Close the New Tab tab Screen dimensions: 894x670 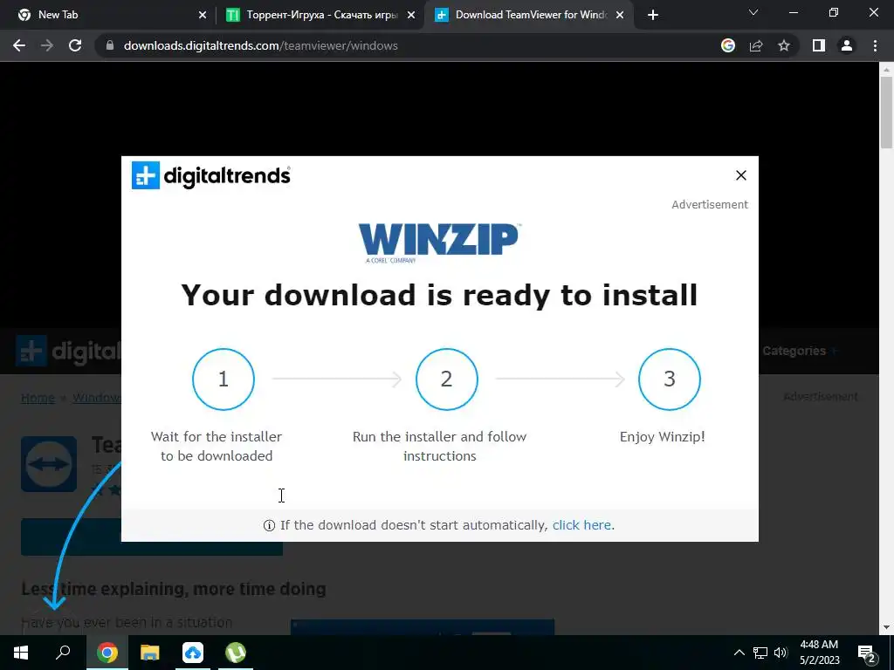pyautogui.click(x=203, y=15)
